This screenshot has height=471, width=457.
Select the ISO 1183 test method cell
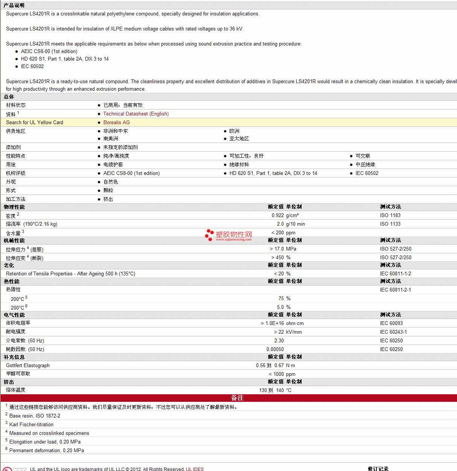point(390,215)
